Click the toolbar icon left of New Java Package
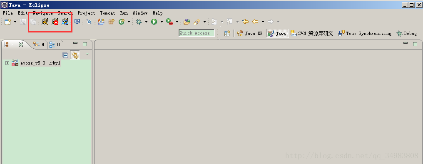This screenshot has height=164, width=423. coord(101,22)
